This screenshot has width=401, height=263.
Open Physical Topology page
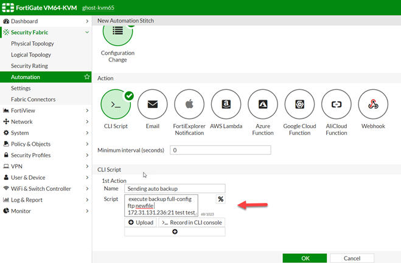tap(32, 43)
